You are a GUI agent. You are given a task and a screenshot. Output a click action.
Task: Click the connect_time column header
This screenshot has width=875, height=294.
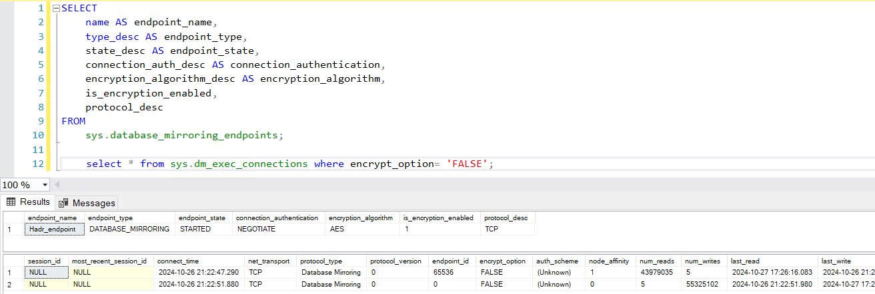[x=201, y=261]
